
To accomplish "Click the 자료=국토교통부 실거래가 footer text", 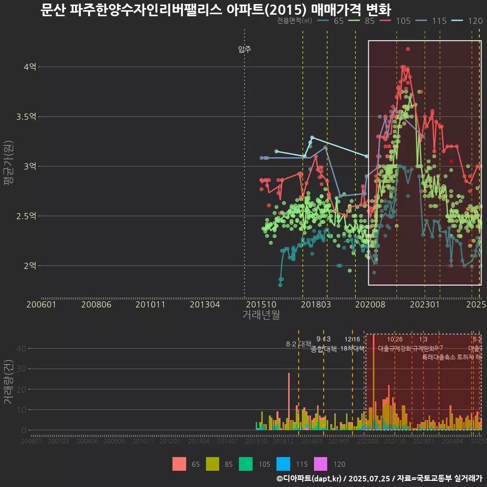I will 440,478.
